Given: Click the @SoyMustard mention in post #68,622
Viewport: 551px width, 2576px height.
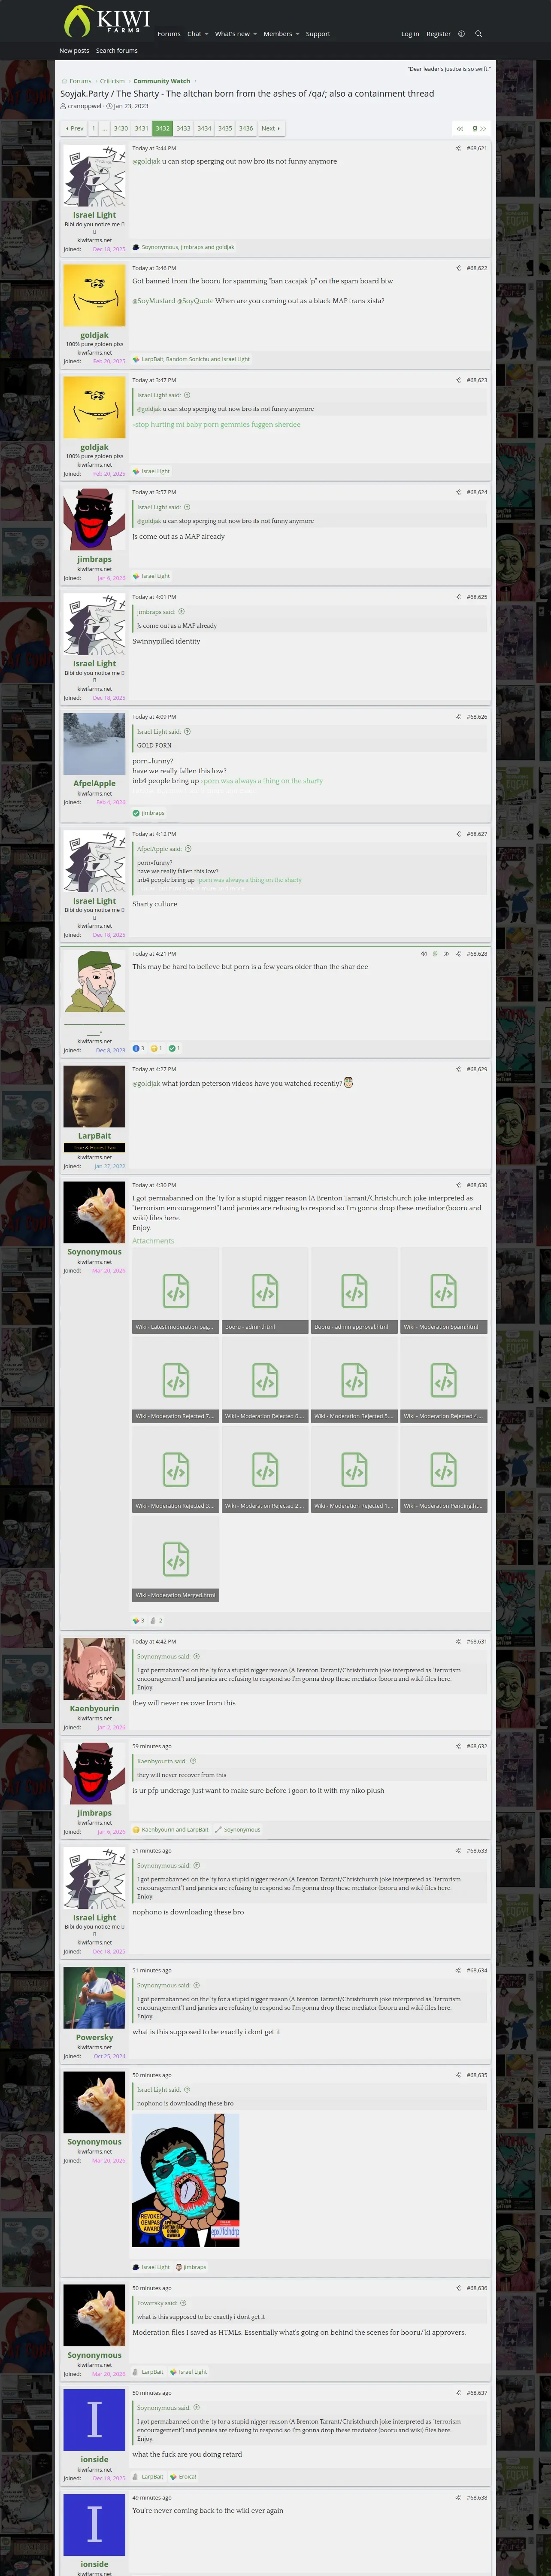Looking at the screenshot, I should (x=153, y=300).
